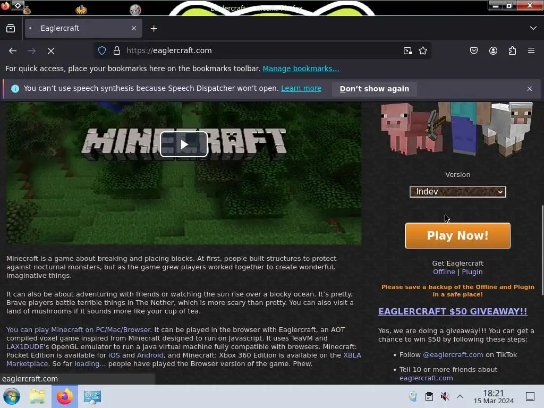Open the Android Pocket Edition link
This screenshot has width=544, height=408.
150,355
